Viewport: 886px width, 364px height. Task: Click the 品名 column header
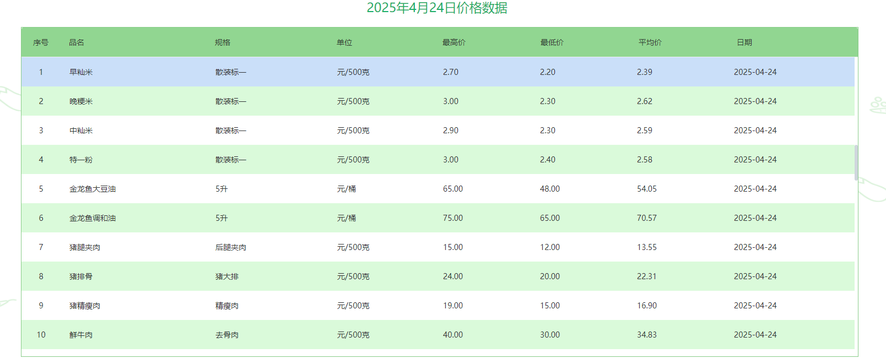click(77, 42)
